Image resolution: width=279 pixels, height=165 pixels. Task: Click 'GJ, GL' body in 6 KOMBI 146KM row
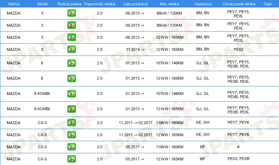(203, 94)
